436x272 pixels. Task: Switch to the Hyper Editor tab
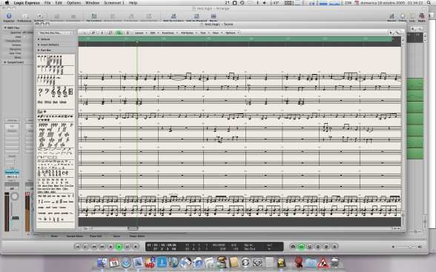tap(137, 236)
